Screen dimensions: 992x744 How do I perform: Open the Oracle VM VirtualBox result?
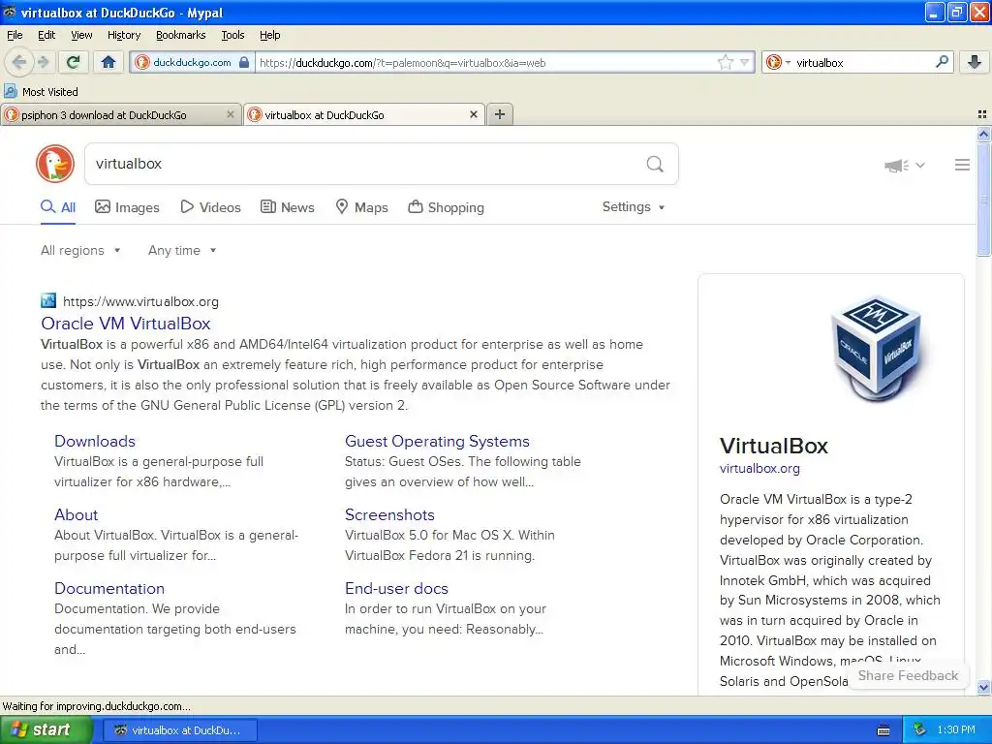pos(125,324)
